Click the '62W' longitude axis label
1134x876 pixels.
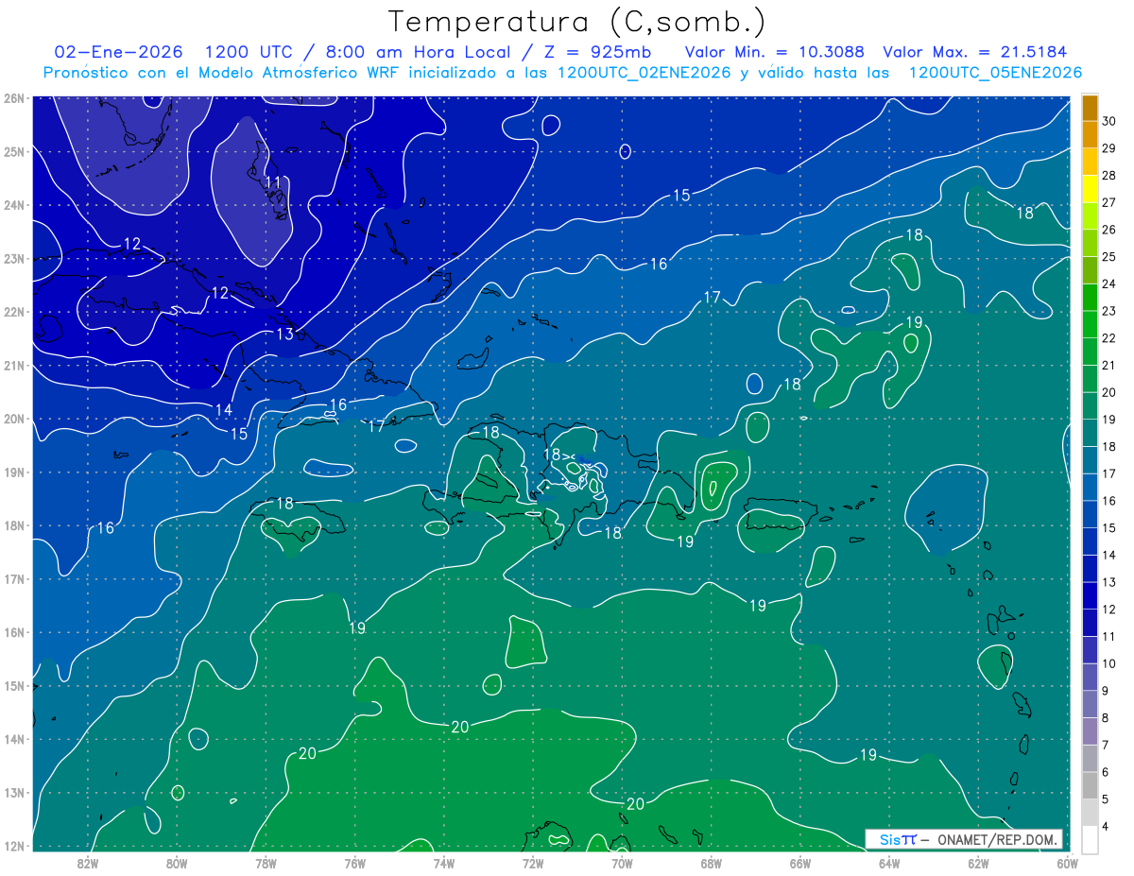point(978,863)
